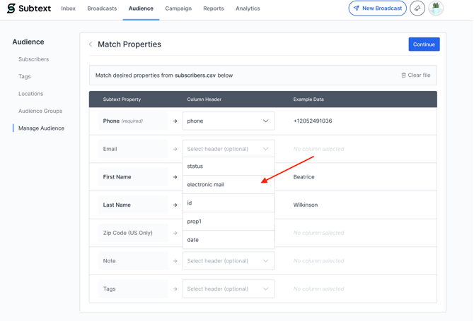Select 'prop1' from the dropdown options
This screenshot has width=474, height=321.
click(x=195, y=222)
